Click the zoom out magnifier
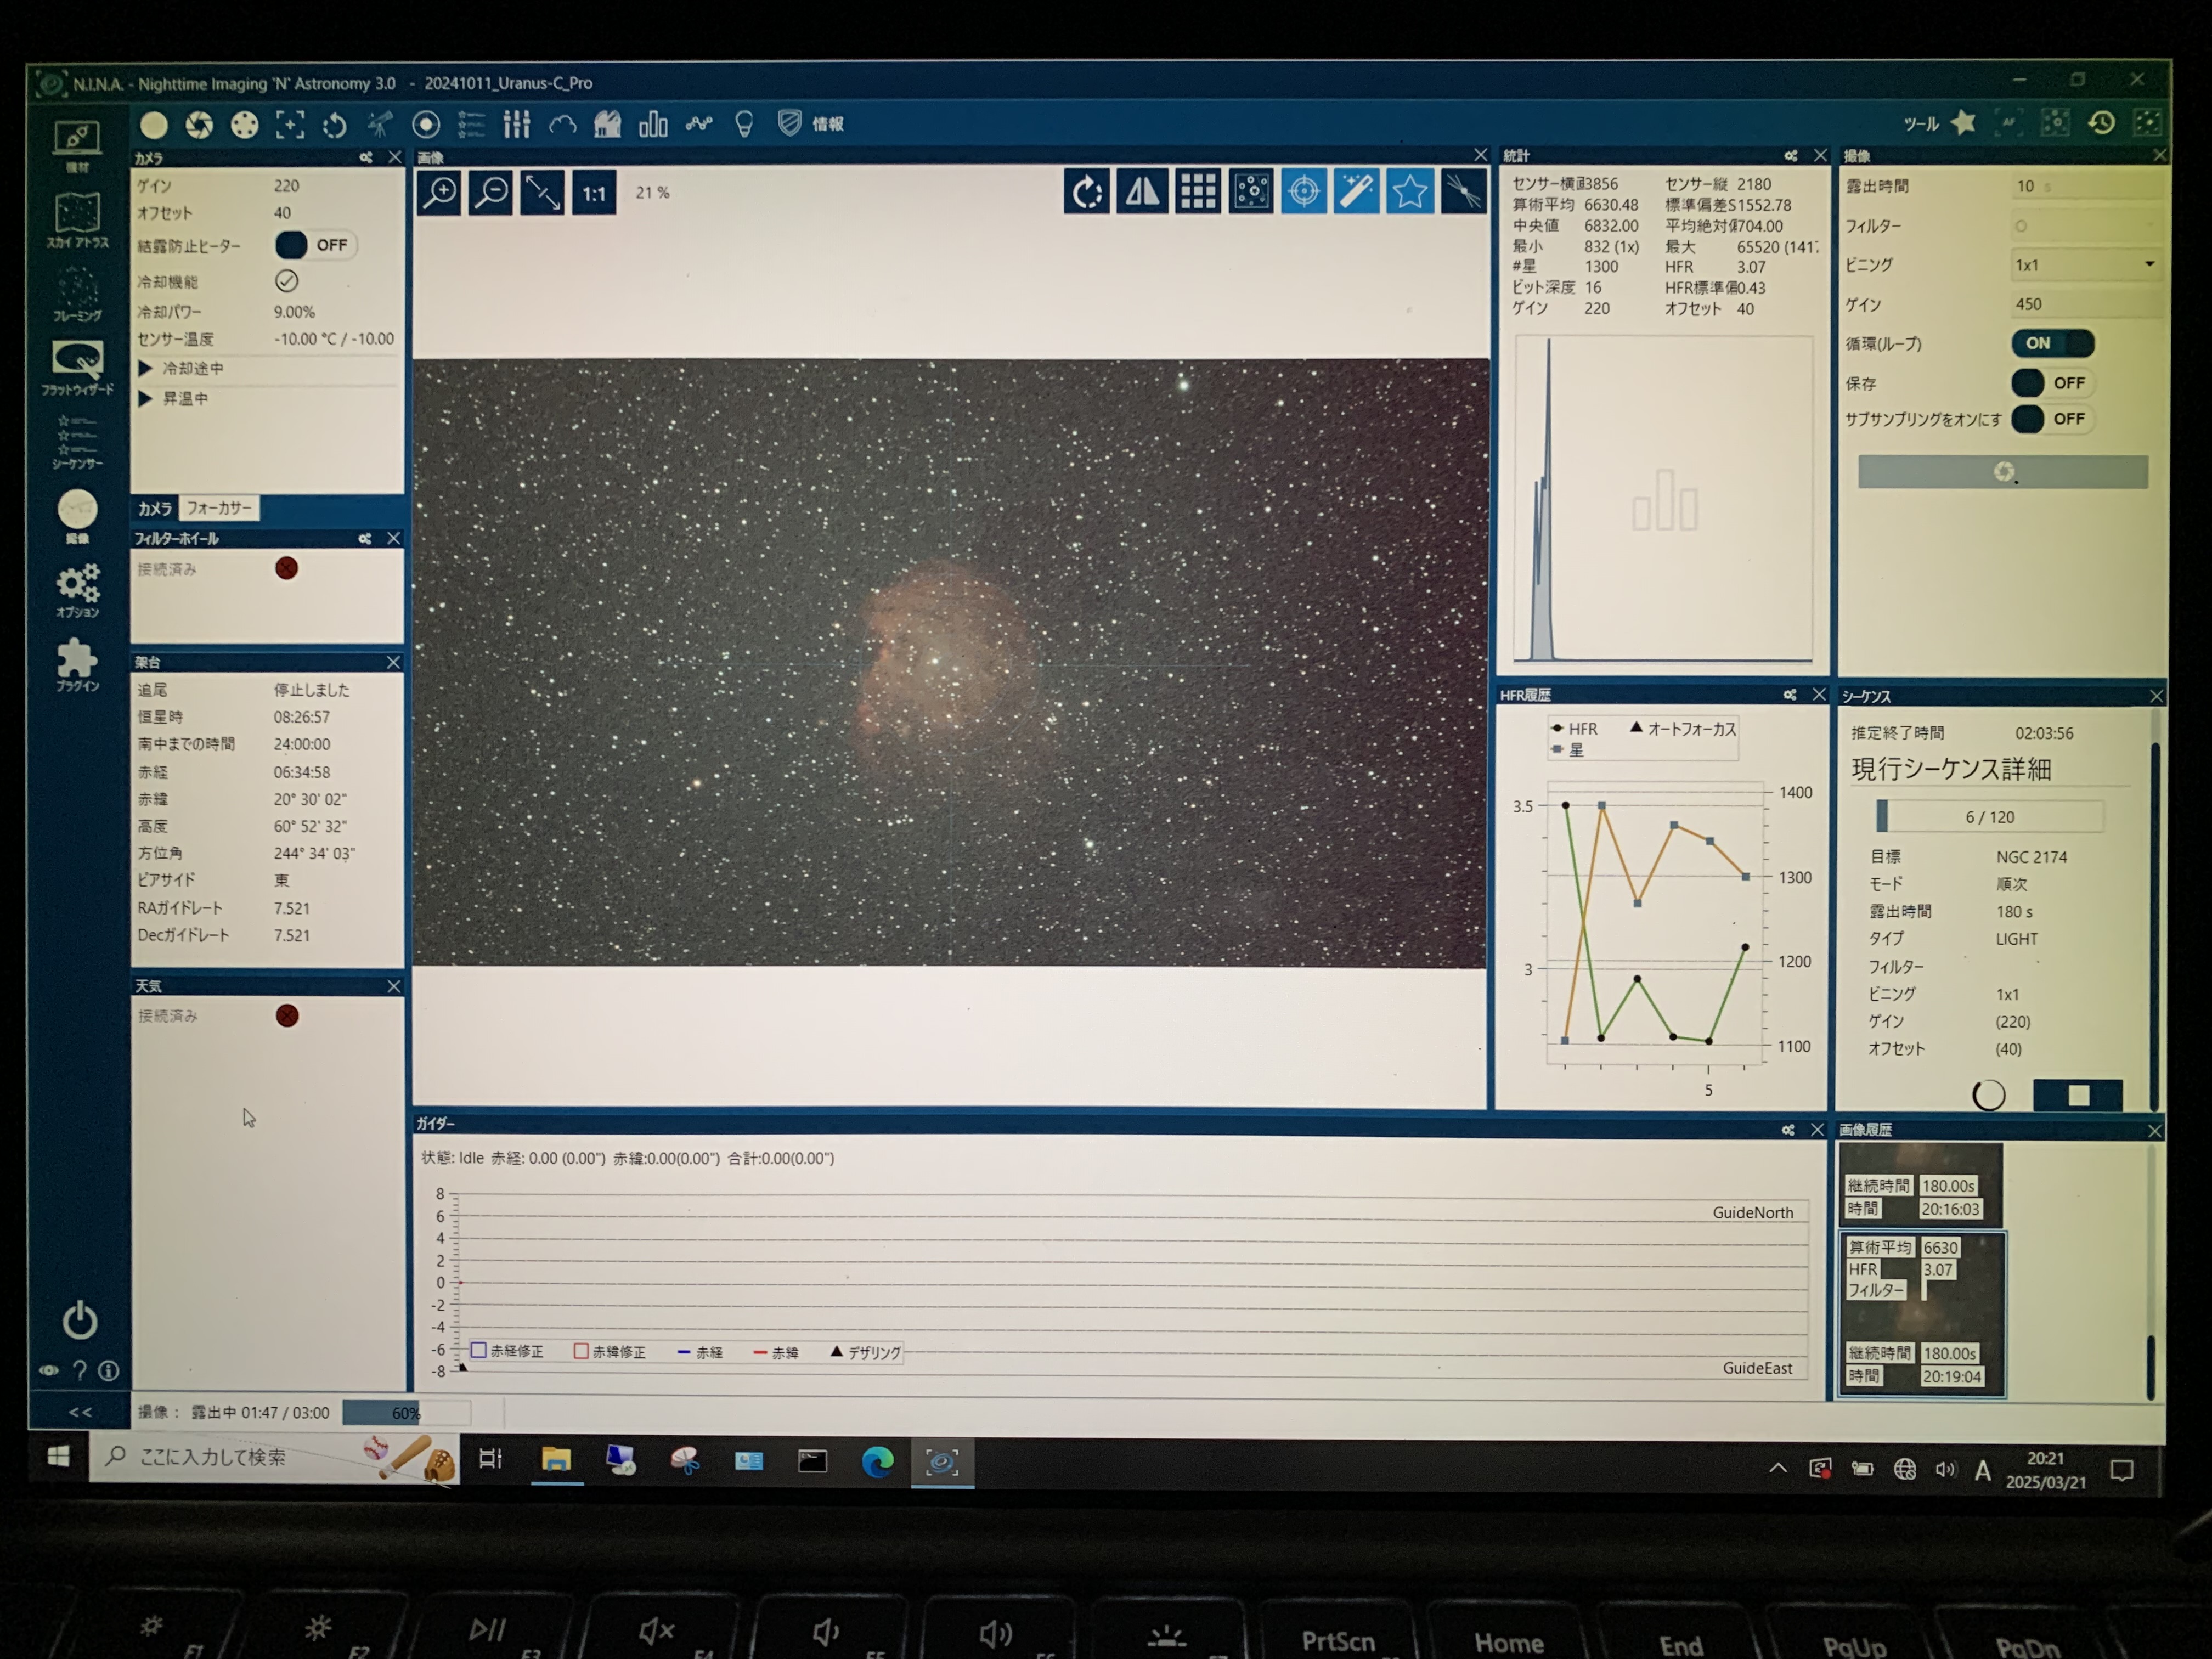 [491, 192]
